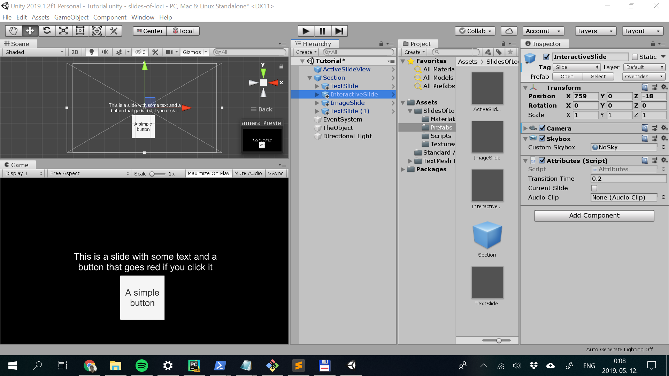The image size is (669, 376).
Task: Click the Play button to run scene
Action: pyautogui.click(x=306, y=31)
